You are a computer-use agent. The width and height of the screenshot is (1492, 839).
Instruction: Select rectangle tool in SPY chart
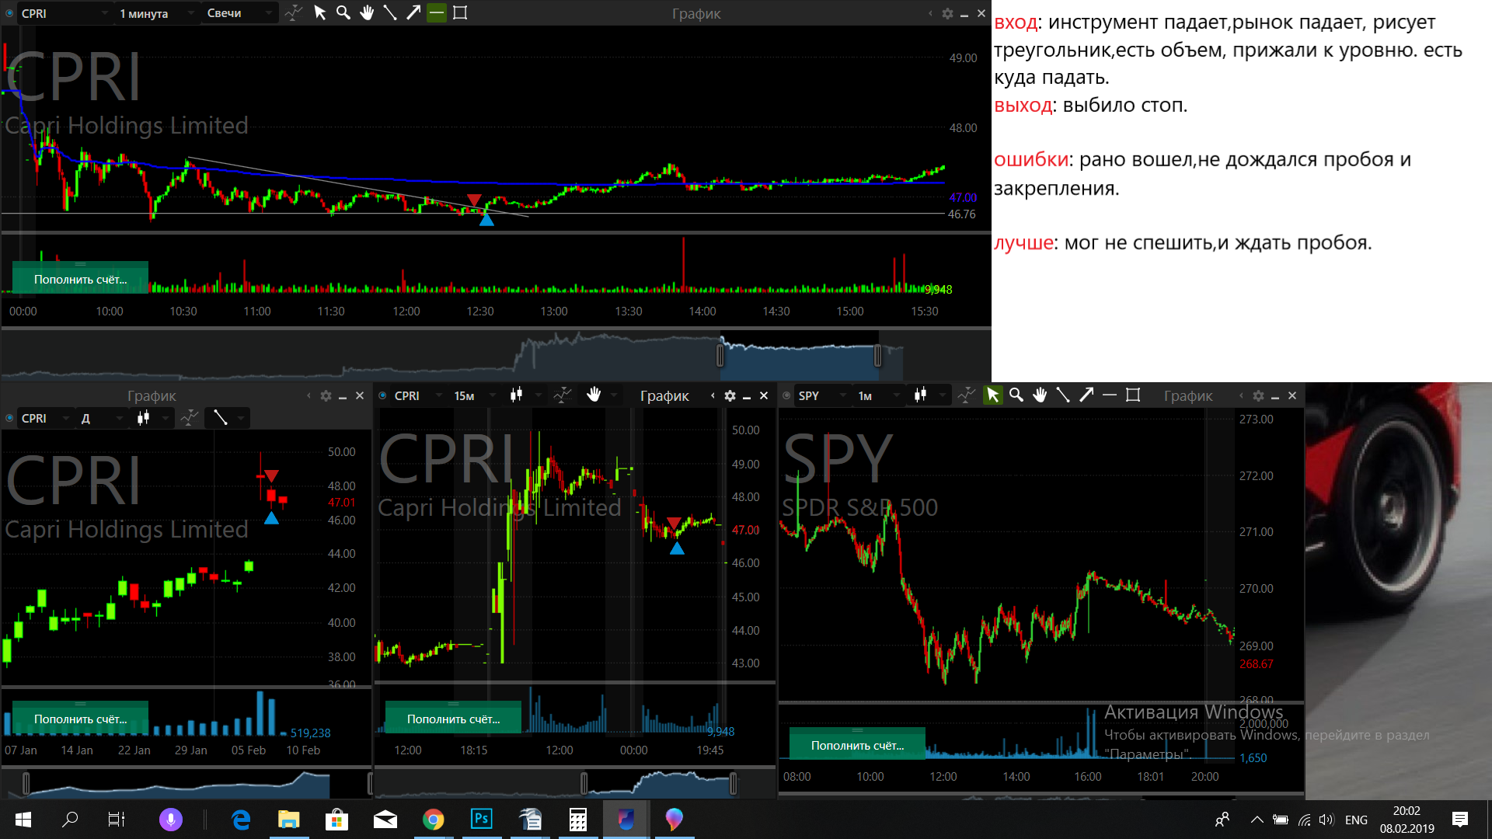[1133, 395]
